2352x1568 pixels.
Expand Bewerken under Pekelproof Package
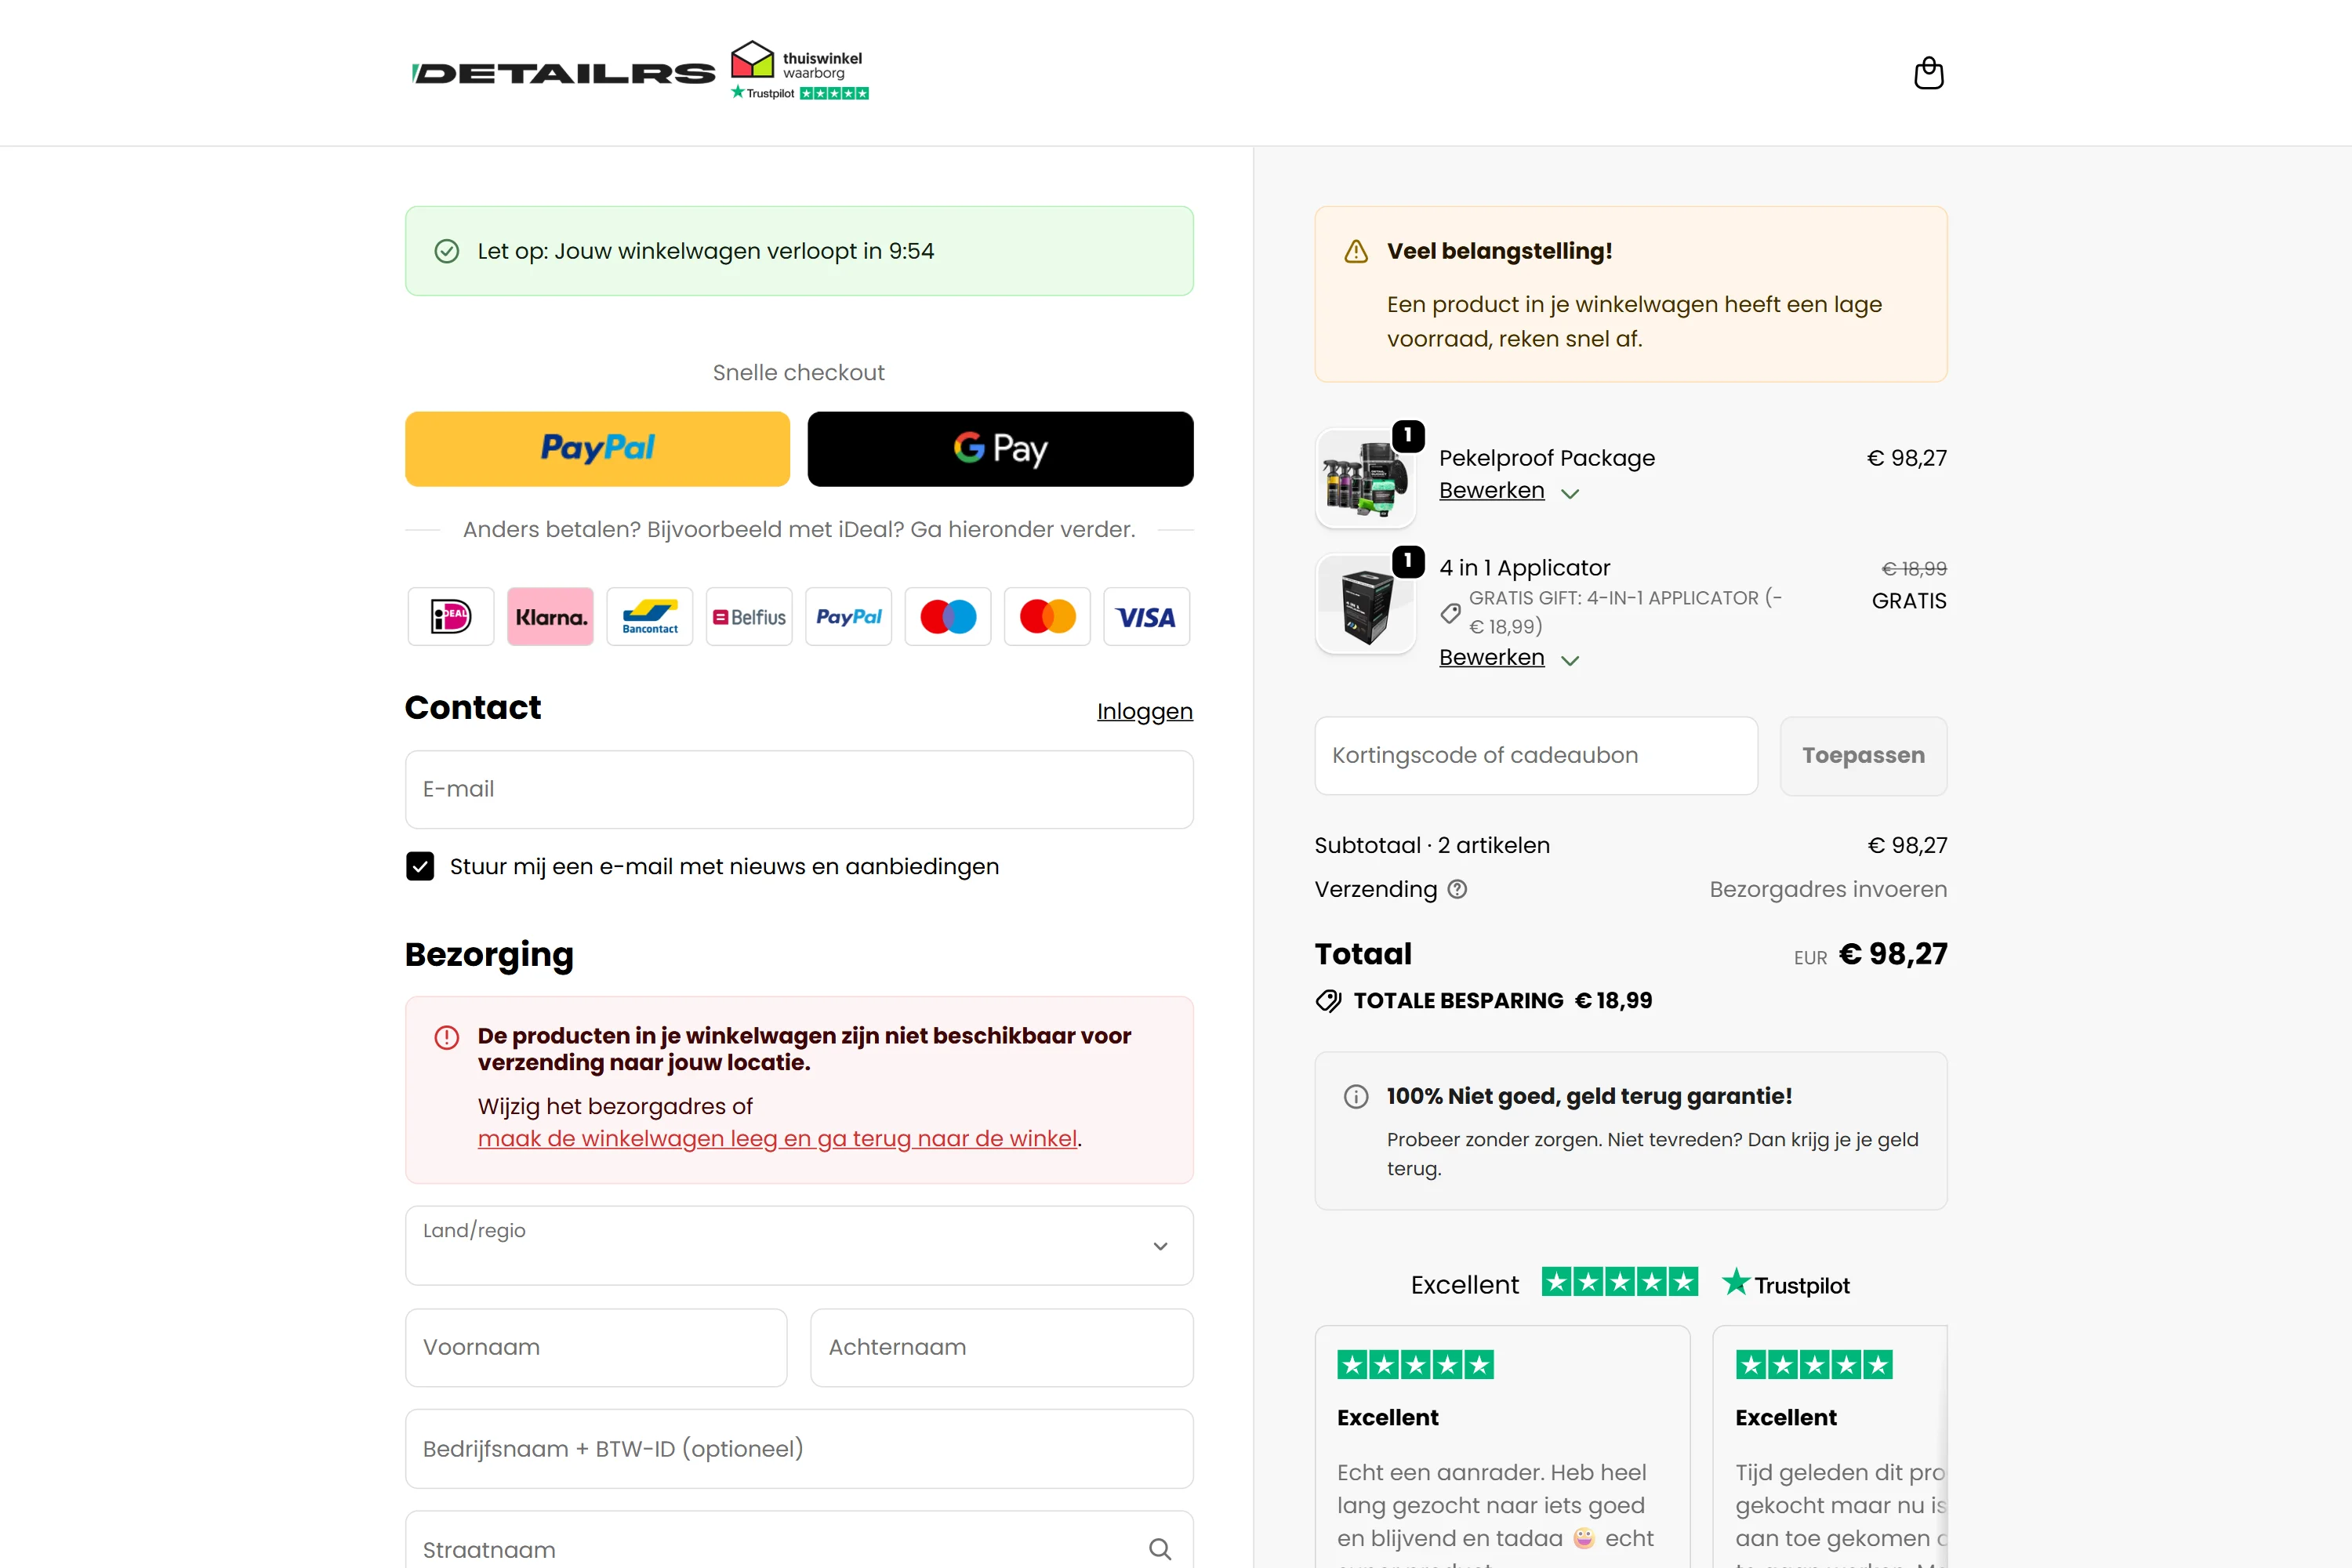(x=1508, y=491)
